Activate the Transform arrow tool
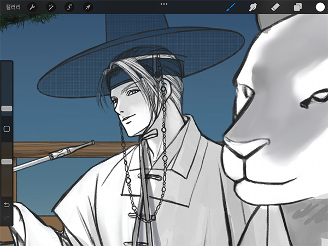 [x=88, y=7]
